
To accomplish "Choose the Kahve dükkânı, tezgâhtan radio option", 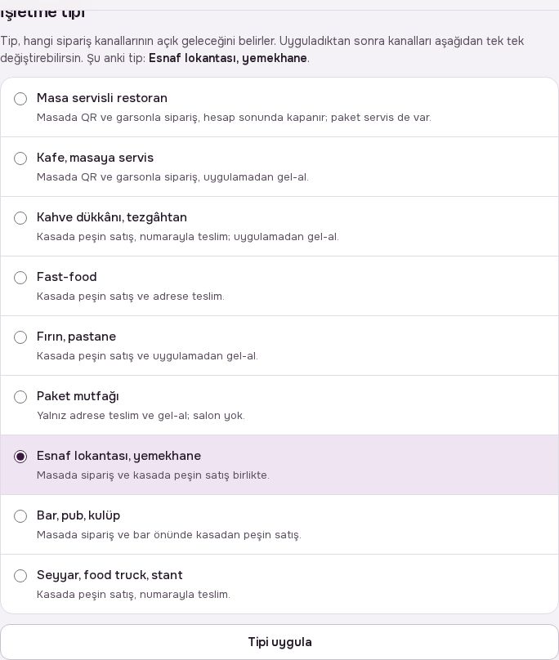I will pos(20,218).
